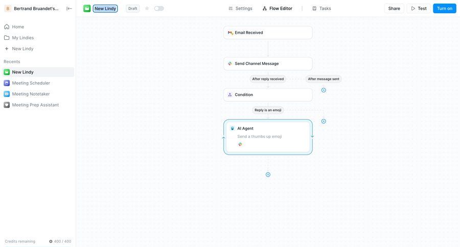
Task: Click the loop exit arrow on AI Agent
Action: click(312, 136)
